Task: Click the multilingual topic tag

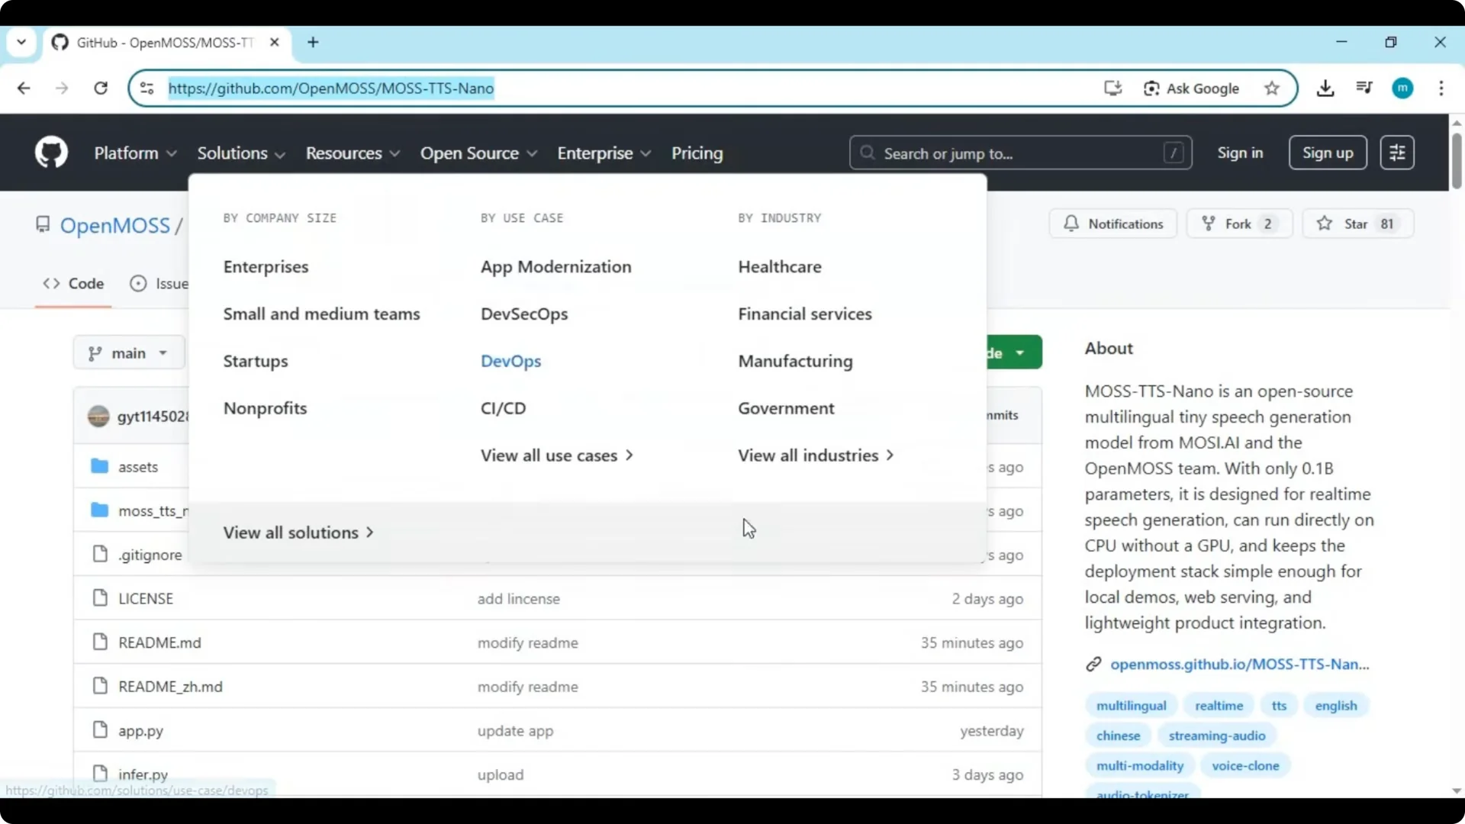Action: 1131,706
